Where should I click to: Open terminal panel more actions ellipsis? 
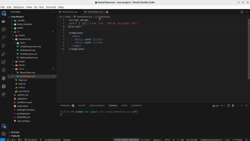(237, 105)
